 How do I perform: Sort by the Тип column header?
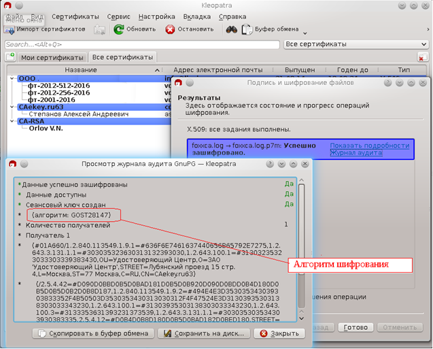point(404,70)
